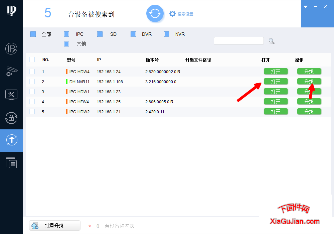
Task: Toggle the IPC filter checkbox
Action: (x=66, y=34)
